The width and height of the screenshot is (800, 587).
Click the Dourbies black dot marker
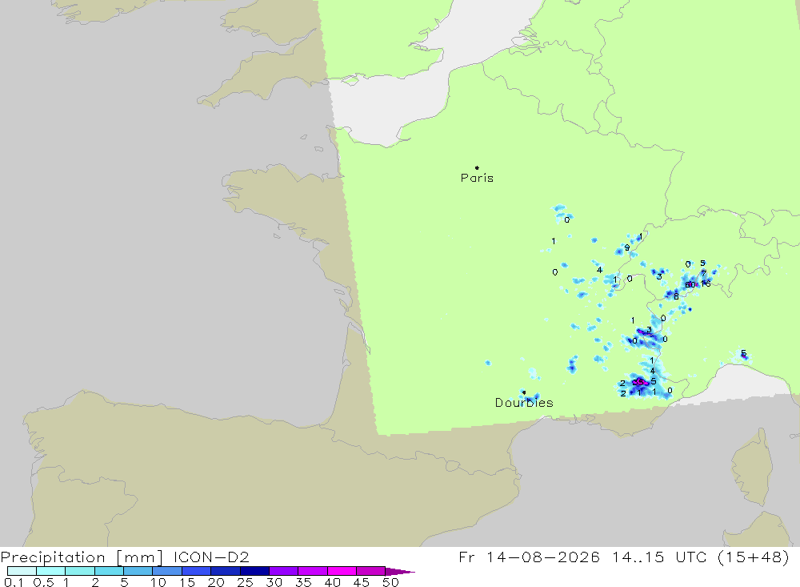[524, 392]
